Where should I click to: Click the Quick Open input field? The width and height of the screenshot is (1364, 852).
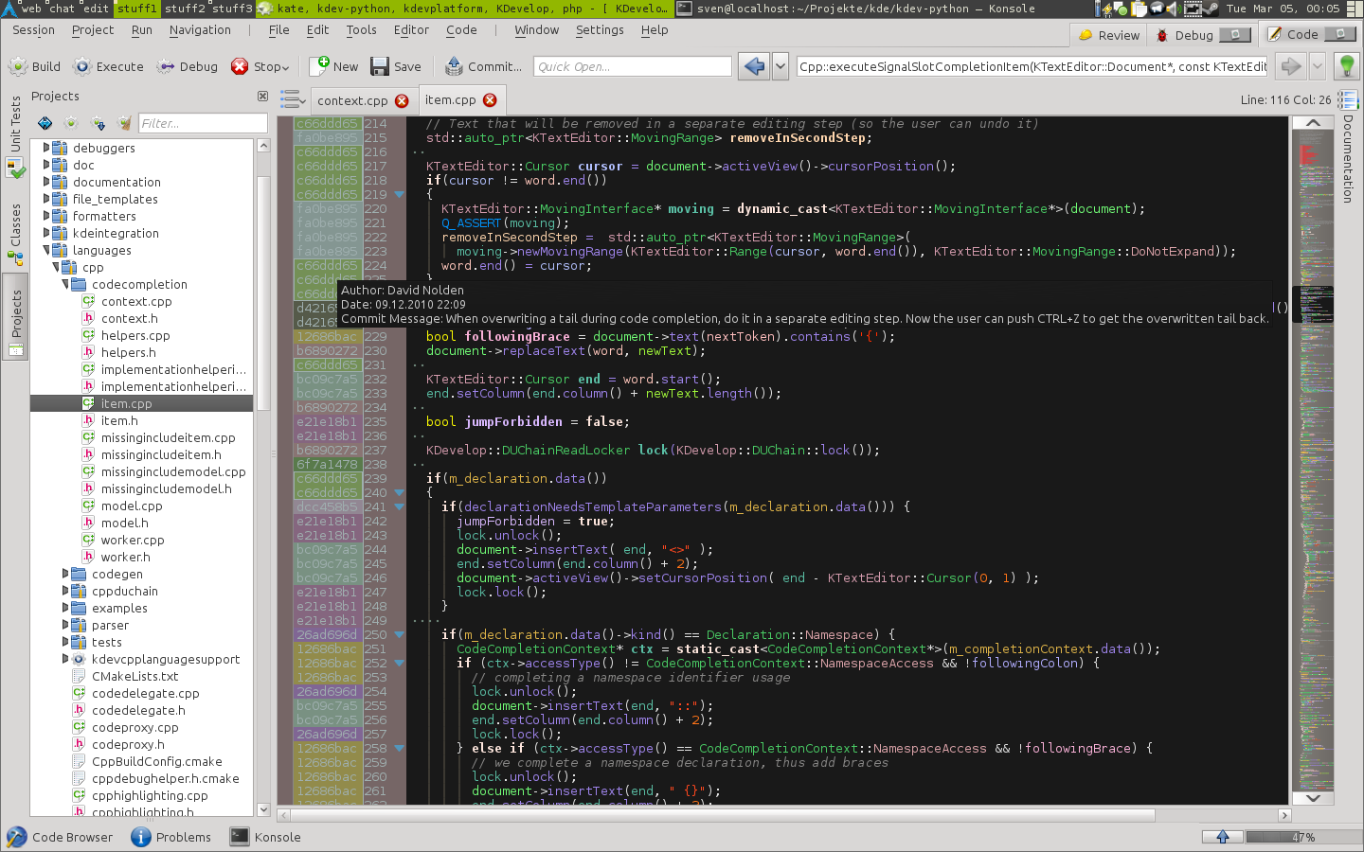click(x=632, y=66)
